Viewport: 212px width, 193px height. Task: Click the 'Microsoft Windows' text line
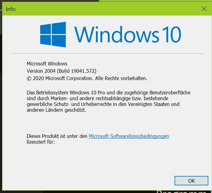pyautogui.click(x=47, y=64)
